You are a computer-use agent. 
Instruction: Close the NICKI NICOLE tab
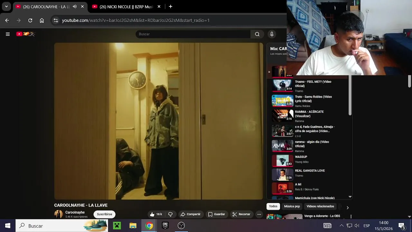tap(159, 6)
